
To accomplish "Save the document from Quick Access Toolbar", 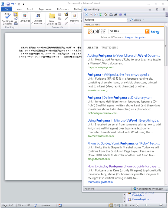I will point(8,4).
